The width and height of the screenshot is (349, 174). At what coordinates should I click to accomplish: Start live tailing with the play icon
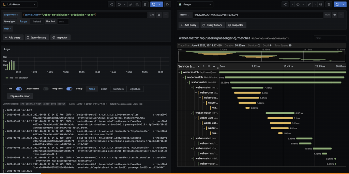(x=168, y=4)
